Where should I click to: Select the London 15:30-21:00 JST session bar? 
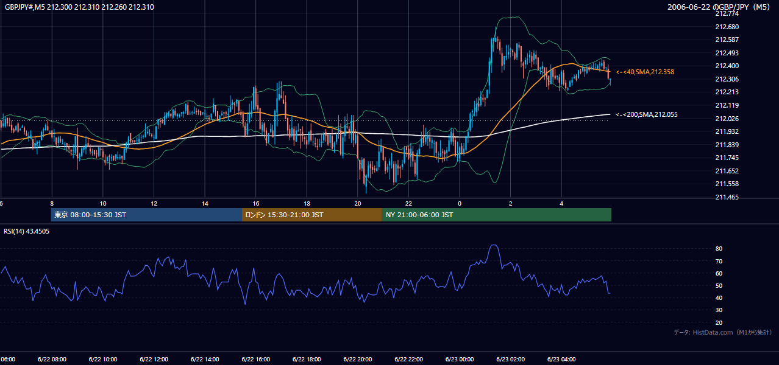pos(312,215)
